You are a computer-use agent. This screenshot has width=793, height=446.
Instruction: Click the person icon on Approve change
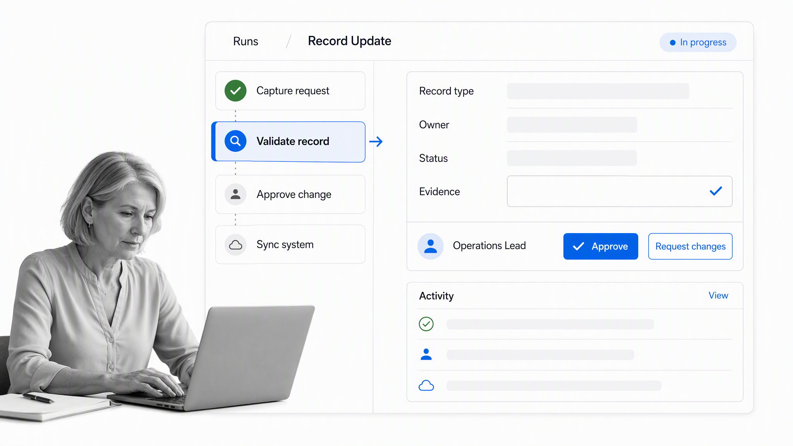(x=235, y=194)
